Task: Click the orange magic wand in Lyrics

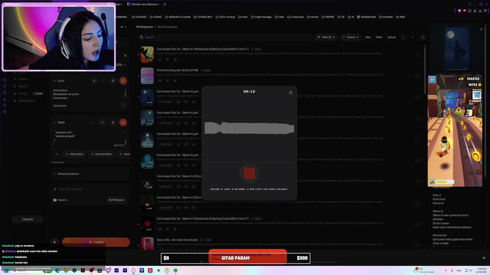Action: 123,81
